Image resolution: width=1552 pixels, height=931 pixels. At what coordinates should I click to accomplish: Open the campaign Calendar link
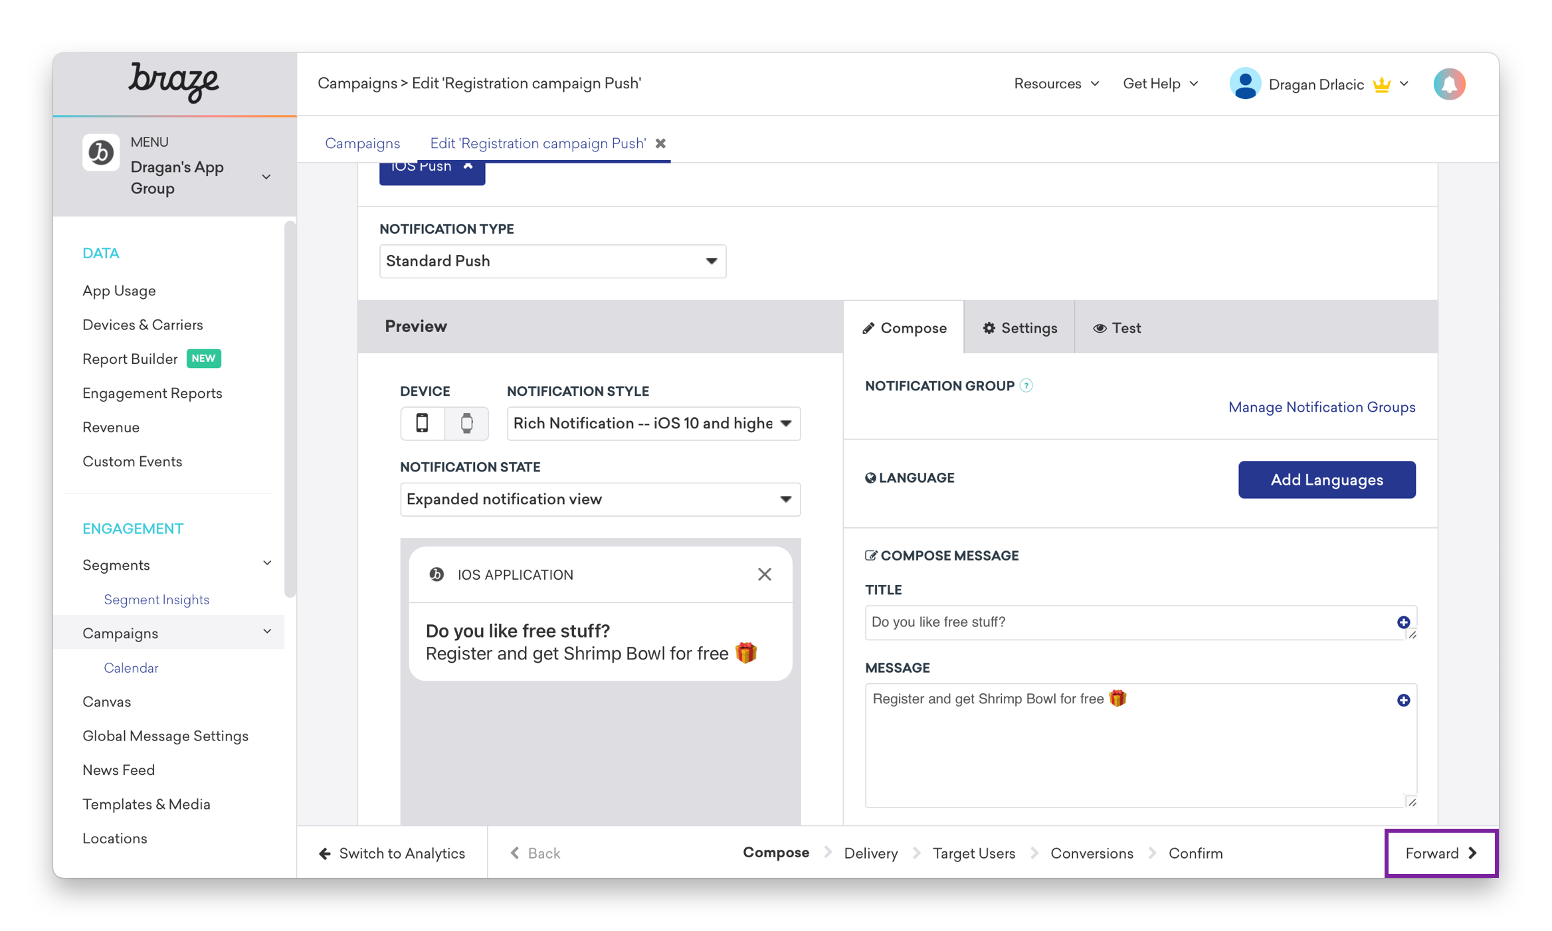pyautogui.click(x=131, y=668)
